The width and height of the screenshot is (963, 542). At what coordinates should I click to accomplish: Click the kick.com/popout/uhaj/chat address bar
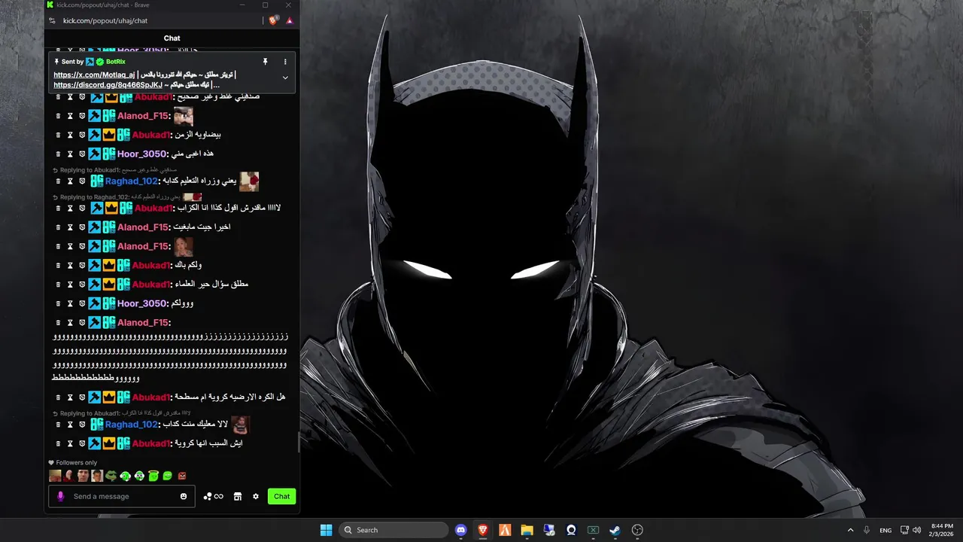click(x=105, y=21)
